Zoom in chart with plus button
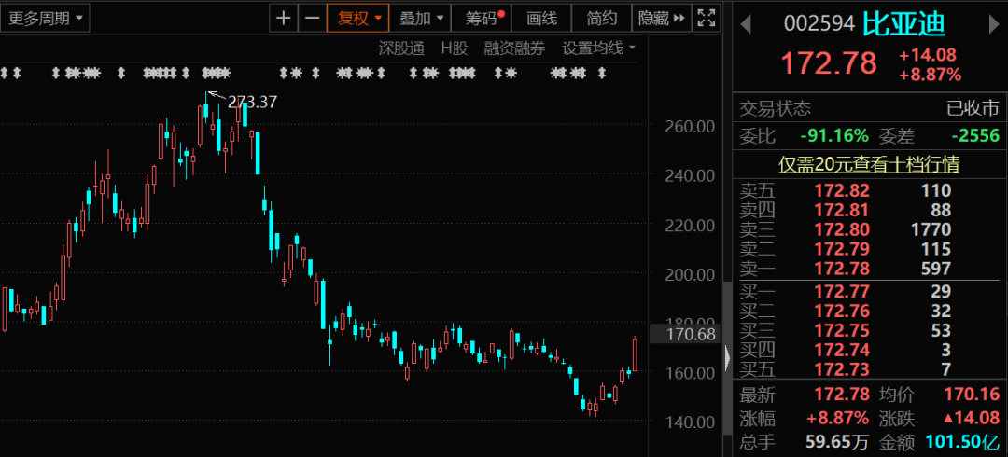 (x=284, y=18)
